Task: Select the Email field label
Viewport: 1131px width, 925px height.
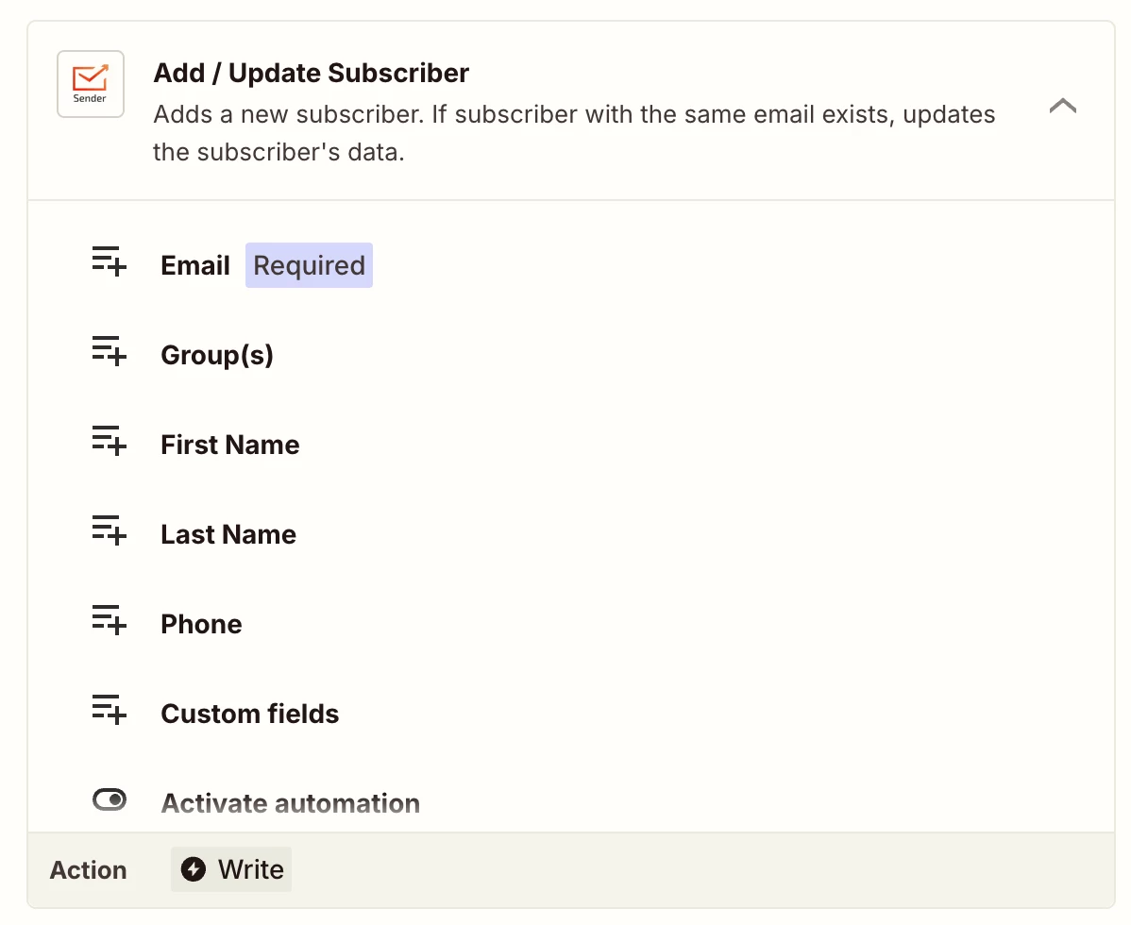Action: [194, 265]
